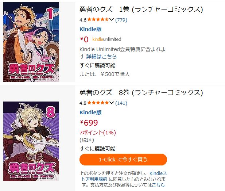Buy now with 1-Click で今すぐ買う button
Image resolution: width=225 pixels, height=191 pixels.
coord(123,160)
